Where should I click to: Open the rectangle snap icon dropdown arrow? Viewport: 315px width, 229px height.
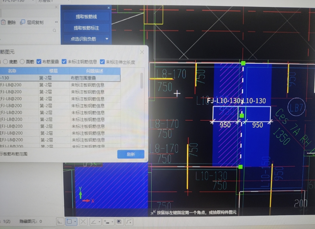(75, 222)
